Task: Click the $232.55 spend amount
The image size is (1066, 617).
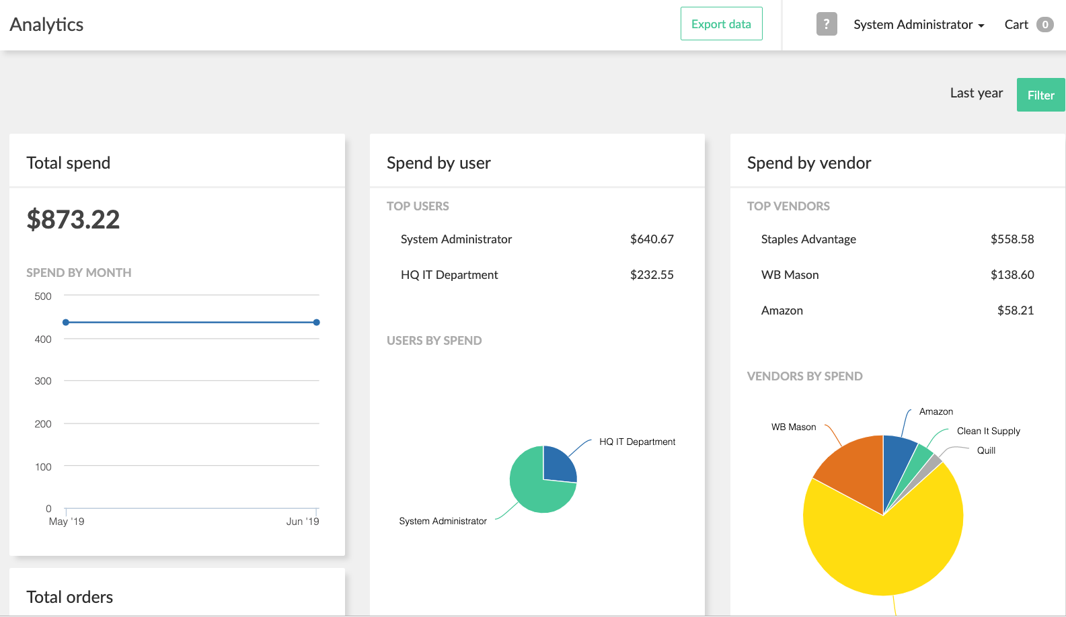Action: [652, 275]
